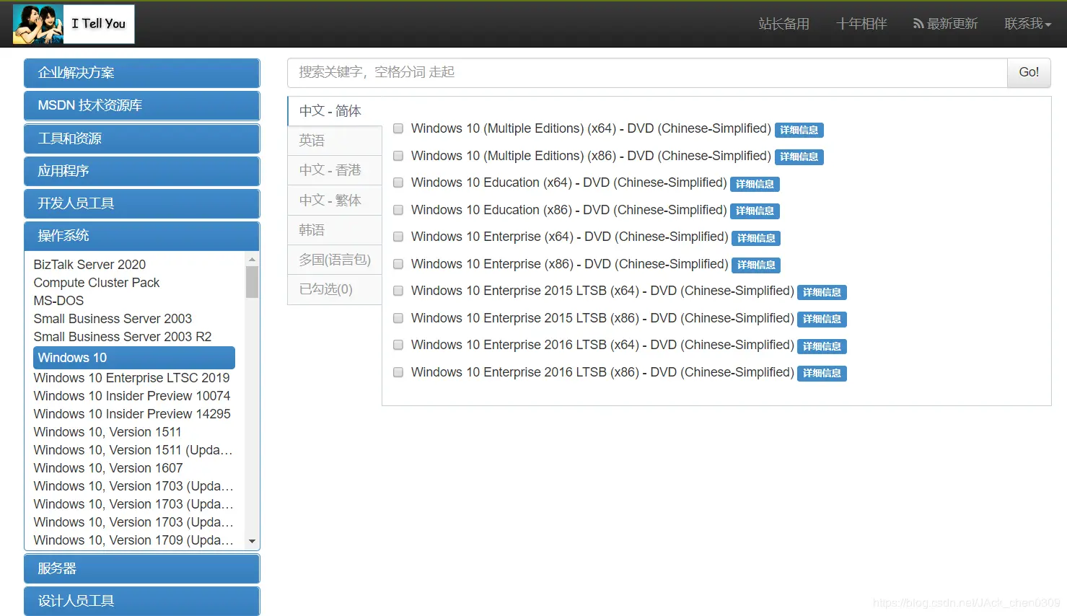This screenshot has height=616, width=1067.
Task: Open the 已勾选(0) tab
Action: pyautogui.click(x=335, y=289)
